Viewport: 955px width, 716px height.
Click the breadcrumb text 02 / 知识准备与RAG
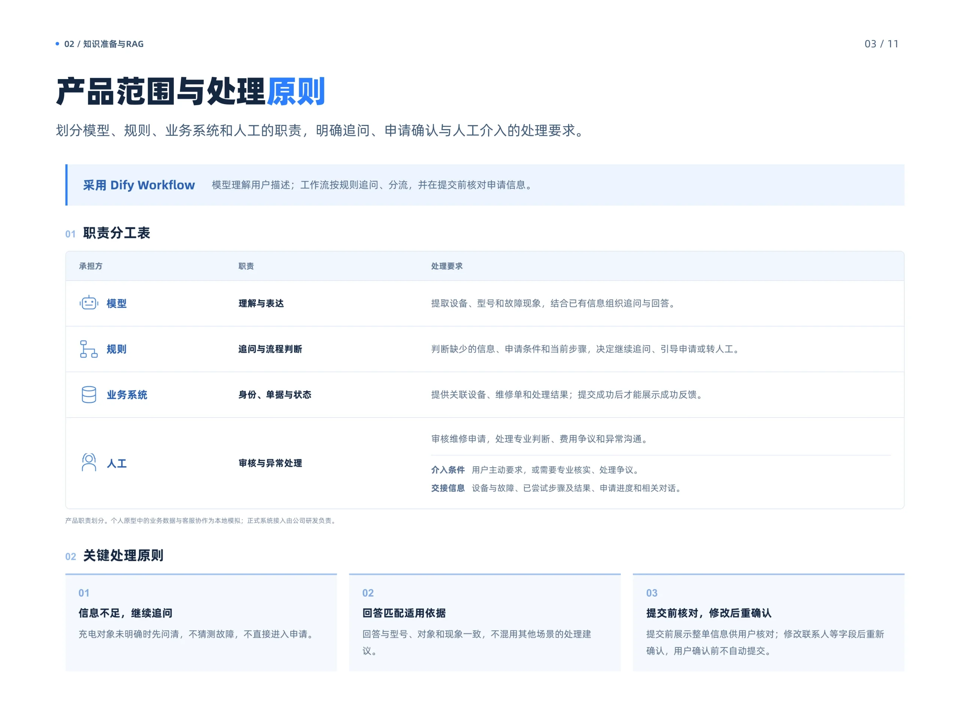pyautogui.click(x=104, y=44)
